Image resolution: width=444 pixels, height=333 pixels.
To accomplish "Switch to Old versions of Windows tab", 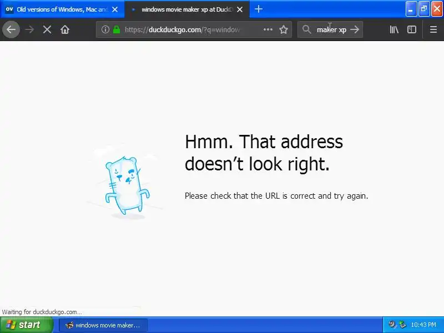I will pos(62,9).
